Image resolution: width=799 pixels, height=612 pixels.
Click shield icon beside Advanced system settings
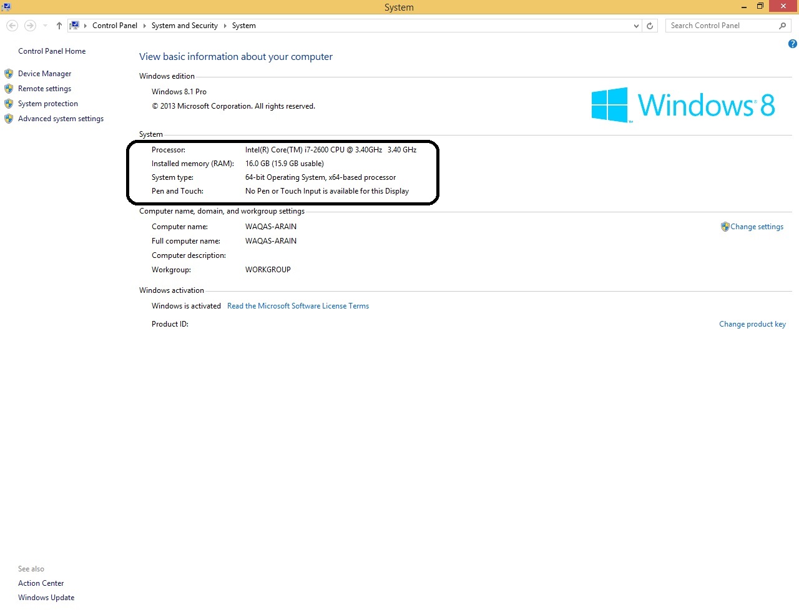(x=9, y=119)
